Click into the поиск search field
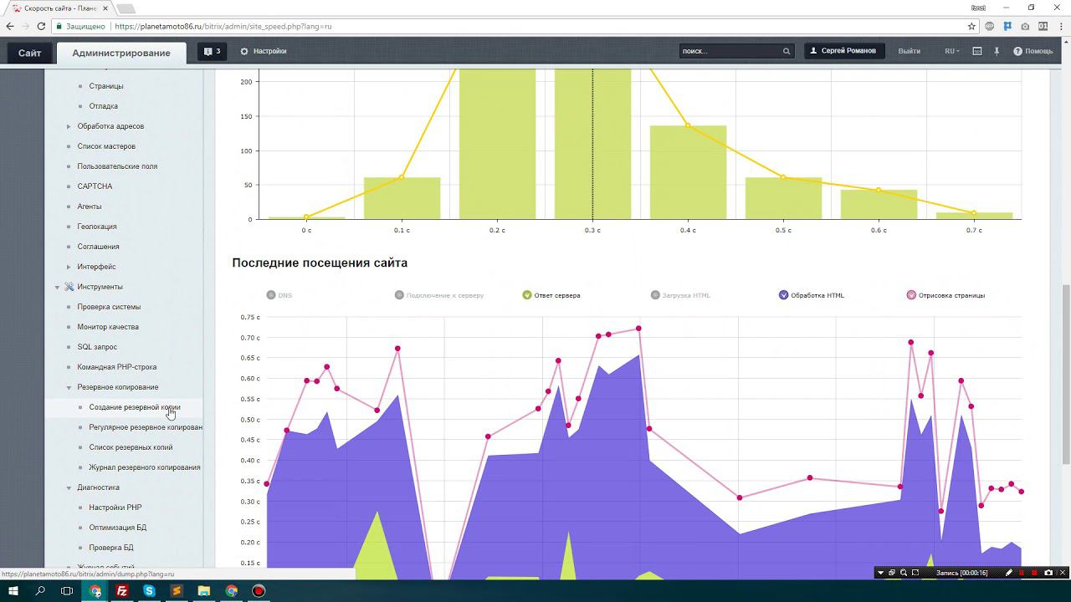1071x602 pixels. coord(729,51)
